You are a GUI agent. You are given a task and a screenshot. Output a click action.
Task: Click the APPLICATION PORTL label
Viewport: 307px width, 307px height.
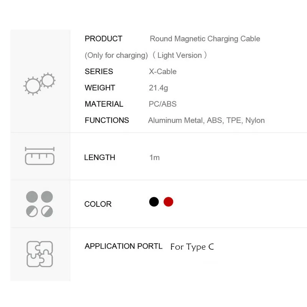(x=124, y=246)
